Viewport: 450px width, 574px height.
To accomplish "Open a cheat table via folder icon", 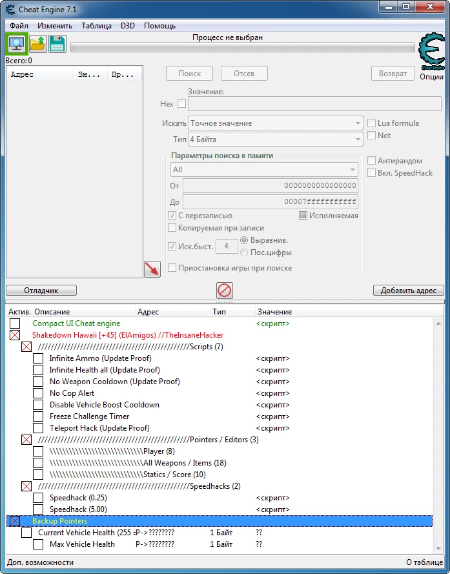I will tap(37, 44).
